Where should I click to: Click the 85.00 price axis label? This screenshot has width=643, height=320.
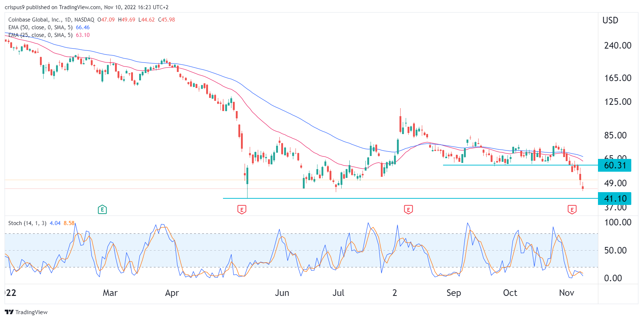coord(615,135)
